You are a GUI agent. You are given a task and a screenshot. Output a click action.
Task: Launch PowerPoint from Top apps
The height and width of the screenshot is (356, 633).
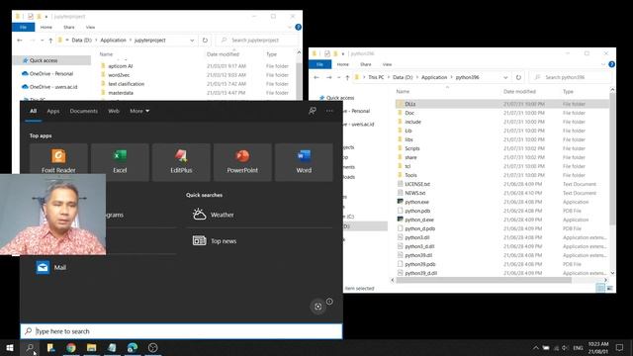point(242,162)
